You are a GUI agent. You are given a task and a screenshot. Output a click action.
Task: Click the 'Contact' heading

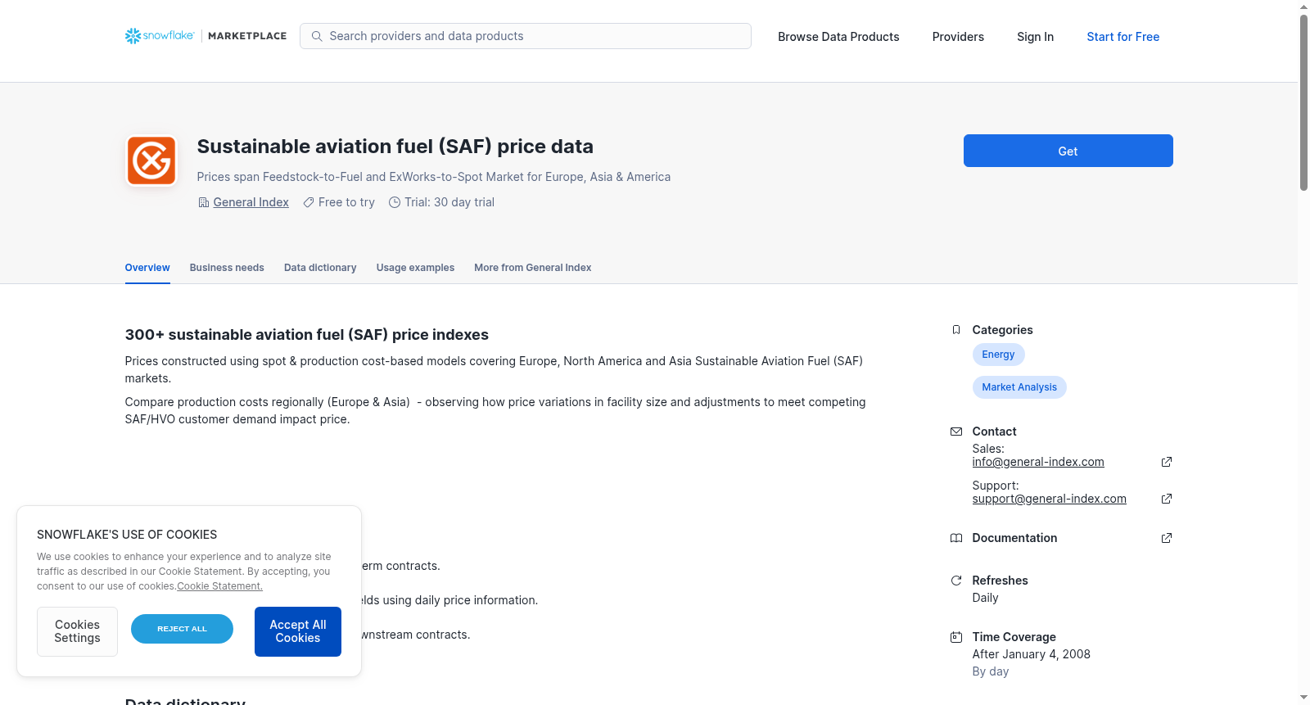995,432
